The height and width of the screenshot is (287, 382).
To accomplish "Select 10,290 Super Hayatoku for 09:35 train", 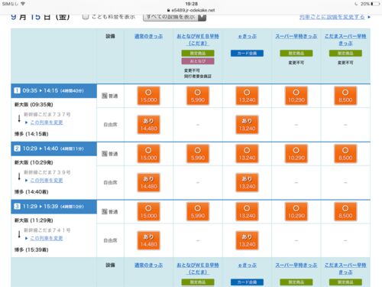I will tap(296, 96).
